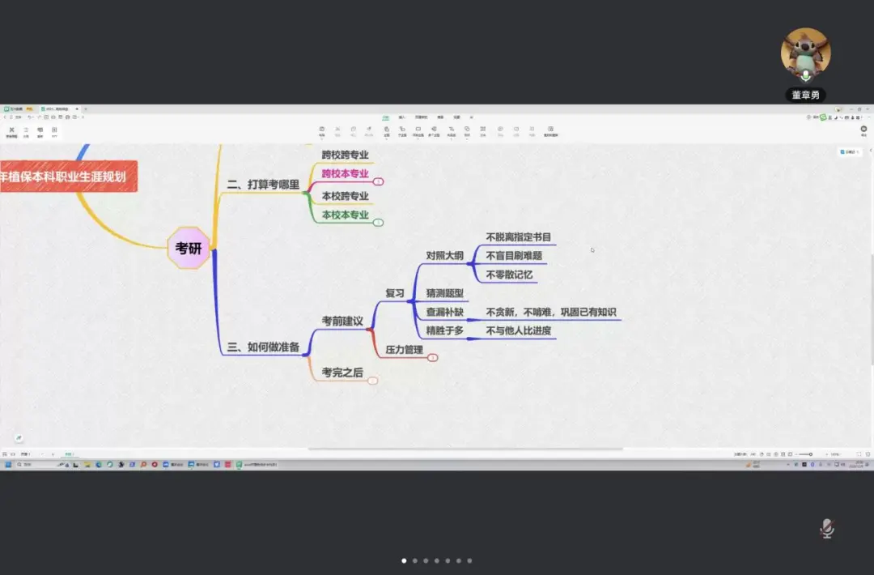This screenshot has height=575, width=874.
Task: Click the 子主题 (subtopic) toolbar icon
Action: coord(401,130)
